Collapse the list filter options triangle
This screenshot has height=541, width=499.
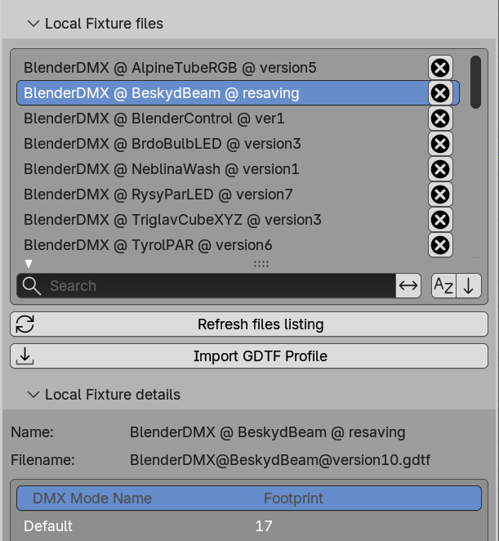[x=29, y=264]
